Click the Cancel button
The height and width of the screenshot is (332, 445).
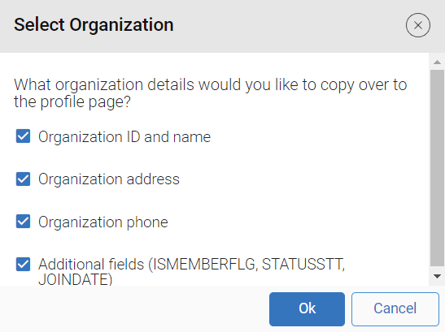coord(395,309)
